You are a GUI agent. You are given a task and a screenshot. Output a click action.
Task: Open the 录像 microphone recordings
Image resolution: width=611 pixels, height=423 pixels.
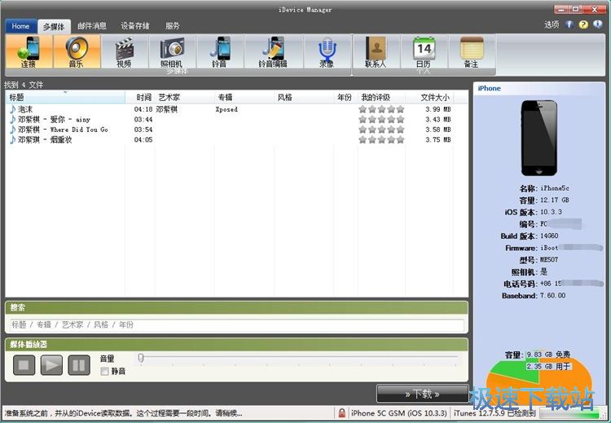tap(326, 51)
